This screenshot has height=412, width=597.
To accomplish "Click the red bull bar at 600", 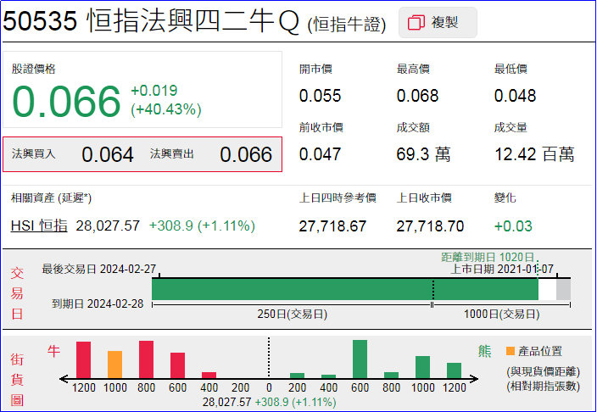I will 177,365.
